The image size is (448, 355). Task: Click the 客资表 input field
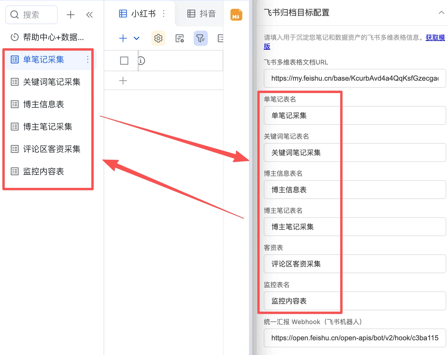click(x=355, y=264)
